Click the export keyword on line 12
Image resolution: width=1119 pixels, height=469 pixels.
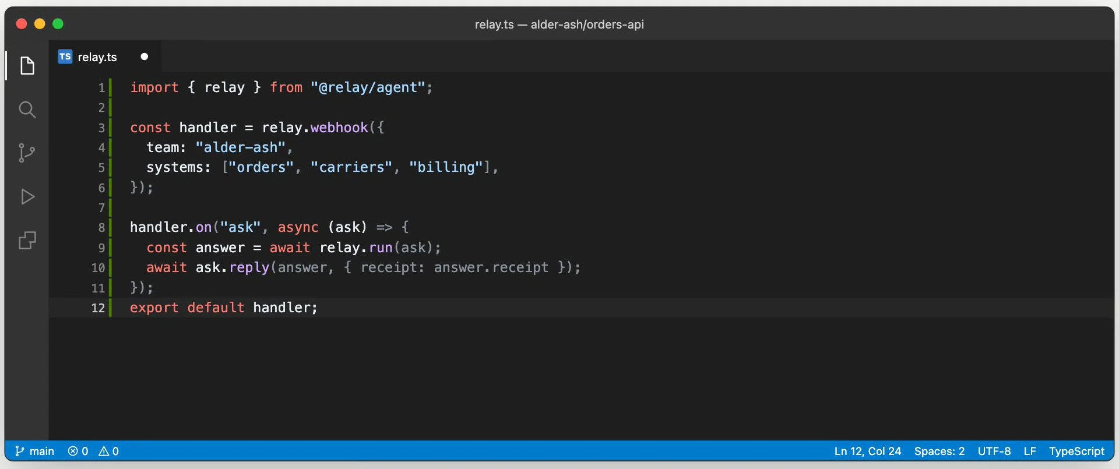[x=154, y=308]
